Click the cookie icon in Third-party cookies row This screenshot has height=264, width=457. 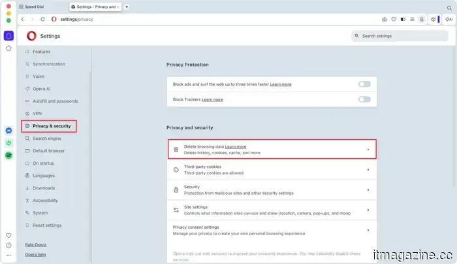coord(176,170)
